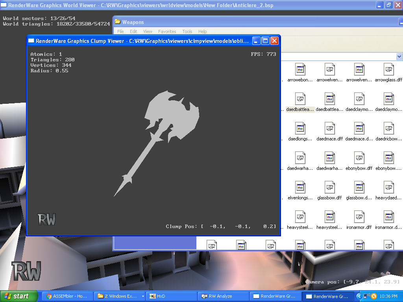The height and width of the screenshot is (302, 403).
Task: Click the "Clump Pos" coordinates text
Action: 221,226
